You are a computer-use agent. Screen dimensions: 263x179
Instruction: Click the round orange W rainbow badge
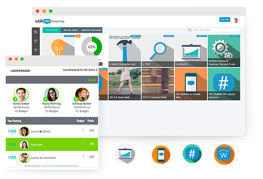coord(224,155)
